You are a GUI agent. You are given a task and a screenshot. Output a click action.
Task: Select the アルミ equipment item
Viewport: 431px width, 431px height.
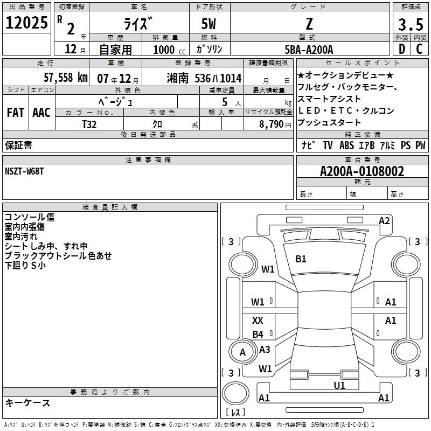[x=387, y=145]
